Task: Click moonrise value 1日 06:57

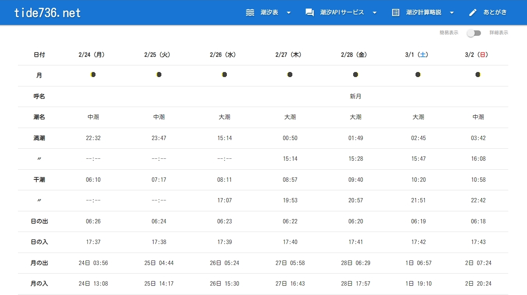Action: click(x=418, y=263)
